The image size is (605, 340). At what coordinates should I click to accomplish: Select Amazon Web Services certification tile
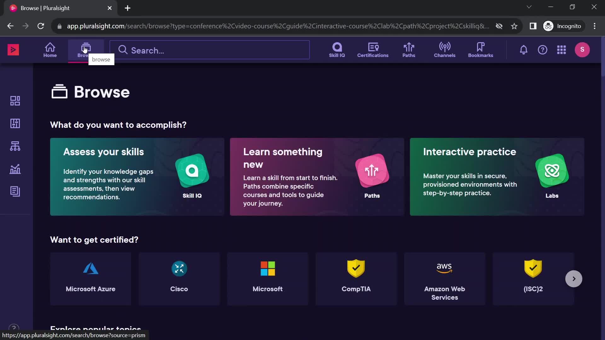click(x=445, y=279)
